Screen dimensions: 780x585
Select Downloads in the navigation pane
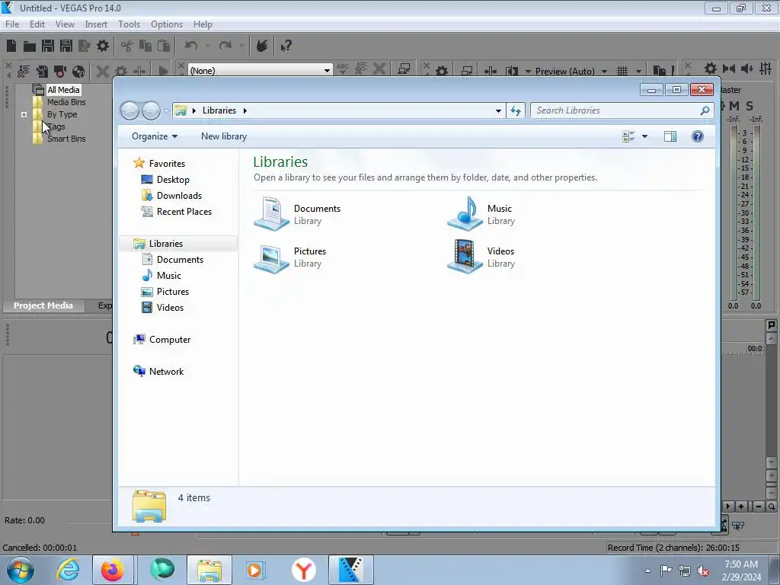click(x=179, y=196)
